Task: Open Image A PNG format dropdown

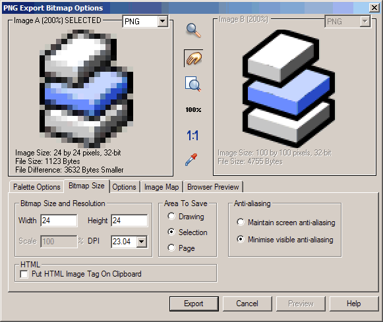Action: 162,22
